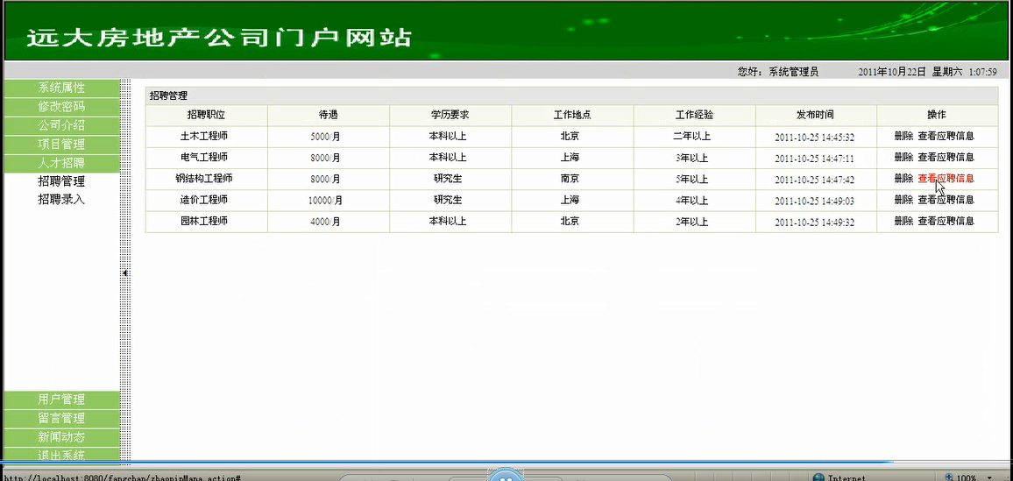Open the 用户管理 menu section
1013x481 pixels.
pyautogui.click(x=61, y=400)
